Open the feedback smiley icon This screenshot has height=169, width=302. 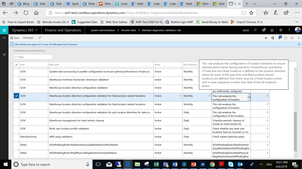[x=272, y=30]
